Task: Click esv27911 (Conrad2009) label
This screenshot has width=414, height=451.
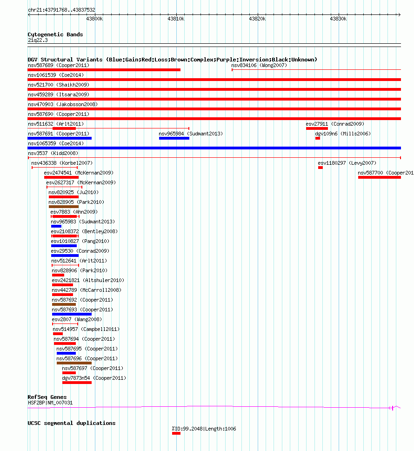Action: [335, 124]
